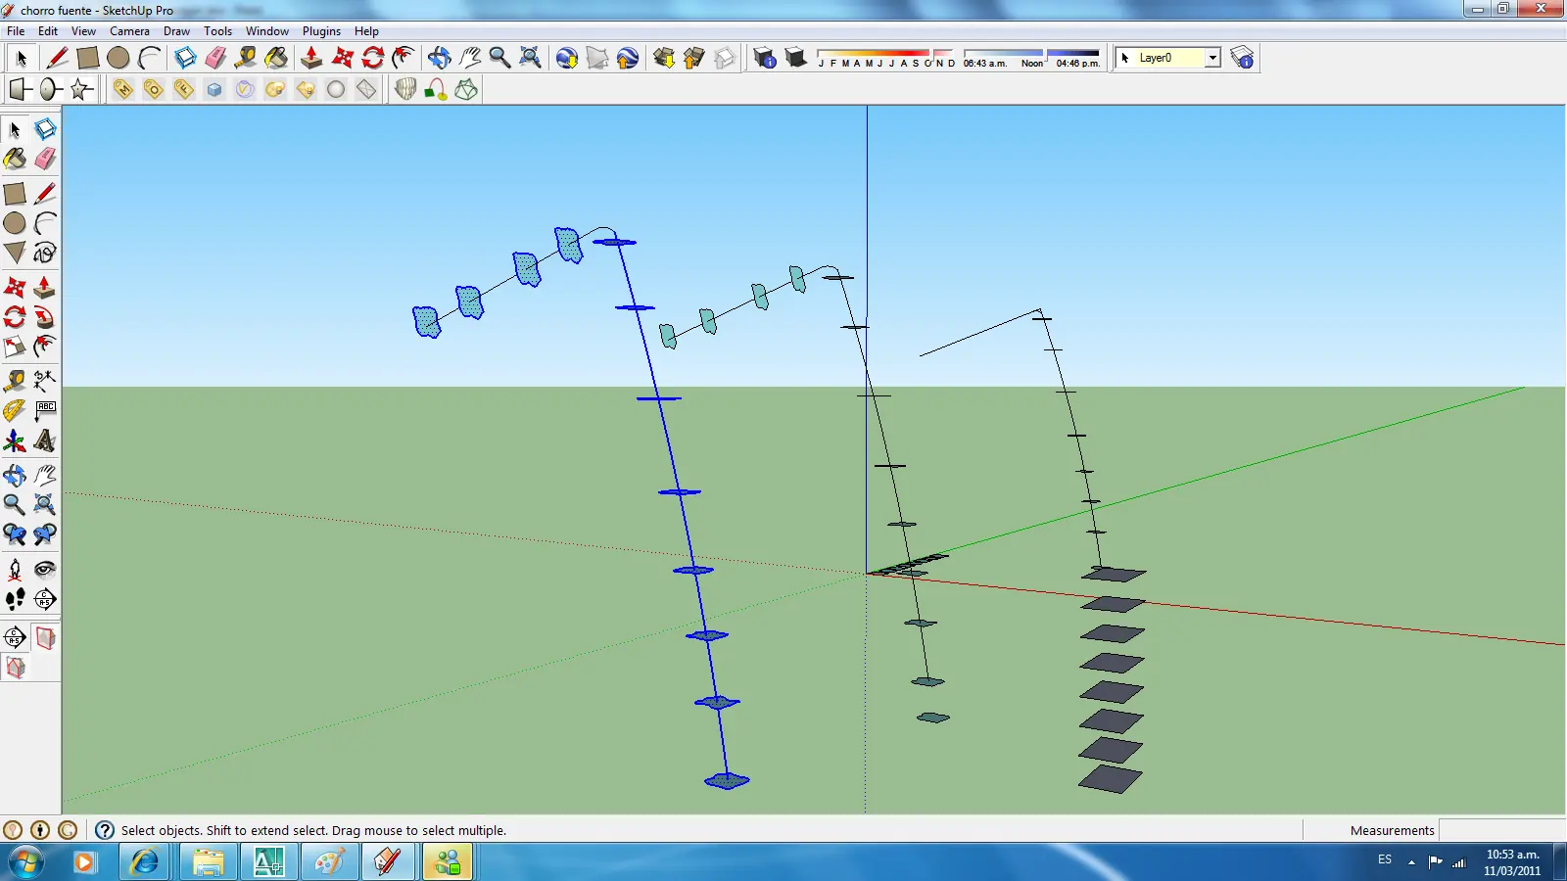Open Shadow Settings dialog icon

click(765, 58)
